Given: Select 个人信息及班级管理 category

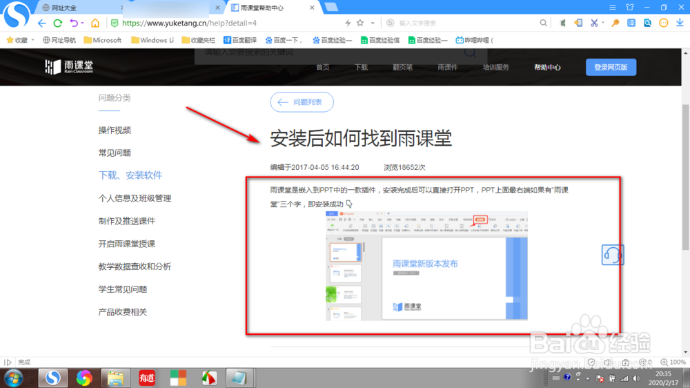Looking at the screenshot, I should point(135,198).
